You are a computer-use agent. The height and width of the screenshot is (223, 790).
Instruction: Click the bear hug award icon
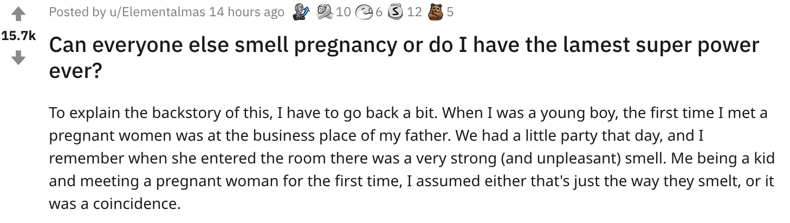pyautogui.click(x=433, y=12)
